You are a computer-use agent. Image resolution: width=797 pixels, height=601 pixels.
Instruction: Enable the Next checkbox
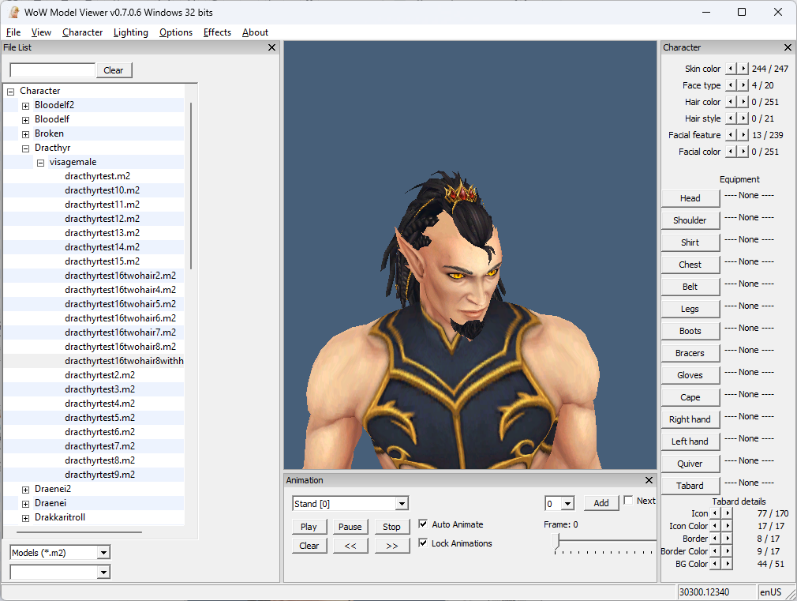tap(628, 500)
